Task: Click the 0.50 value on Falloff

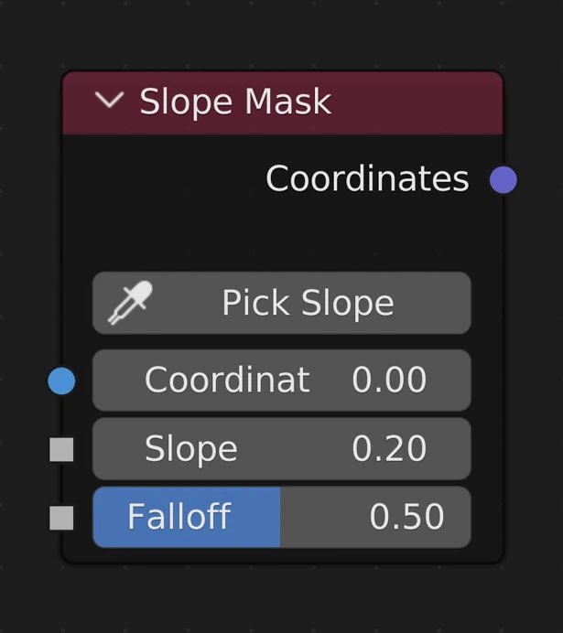Action: 406,518
